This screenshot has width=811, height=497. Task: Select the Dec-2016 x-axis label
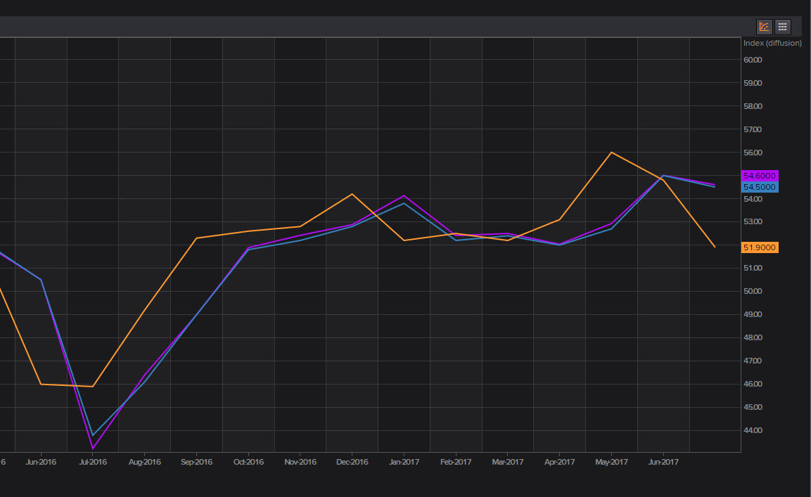[352, 462]
